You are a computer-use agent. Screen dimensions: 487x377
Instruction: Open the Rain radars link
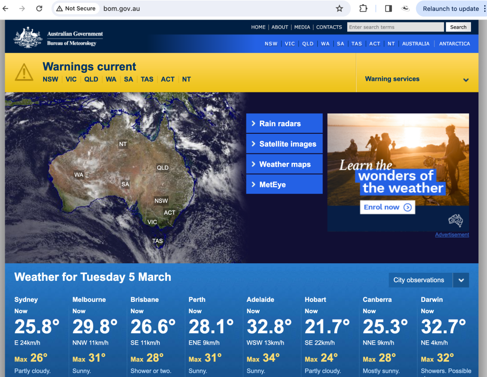click(284, 123)
